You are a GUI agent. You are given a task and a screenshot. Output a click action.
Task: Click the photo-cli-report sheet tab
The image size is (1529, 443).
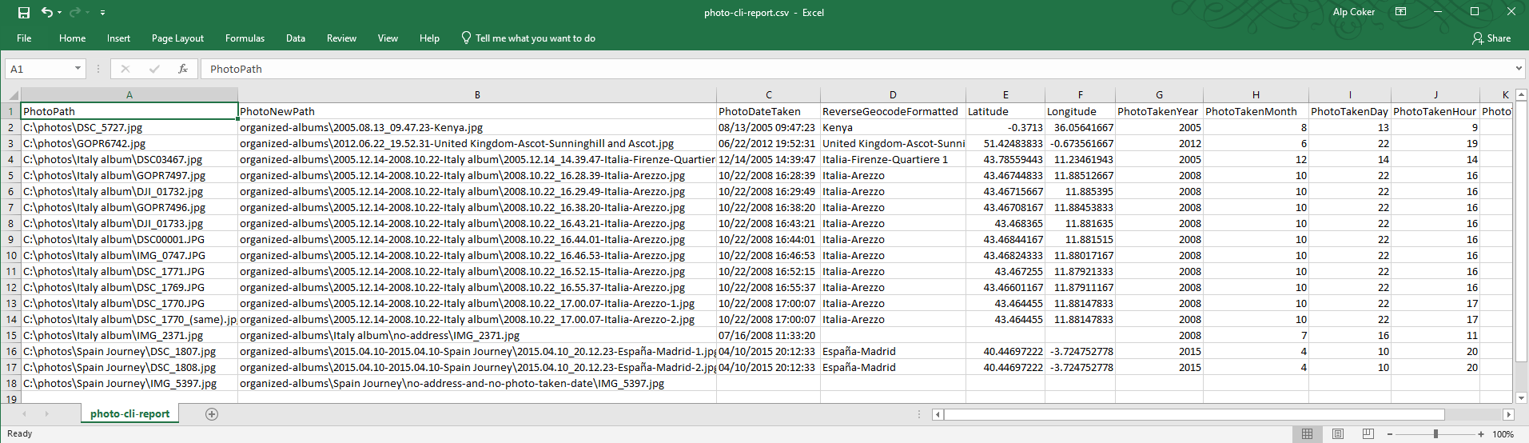point(129,413)
